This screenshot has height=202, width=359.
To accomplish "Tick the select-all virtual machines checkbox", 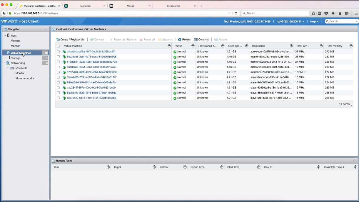I will coord(58,46).
